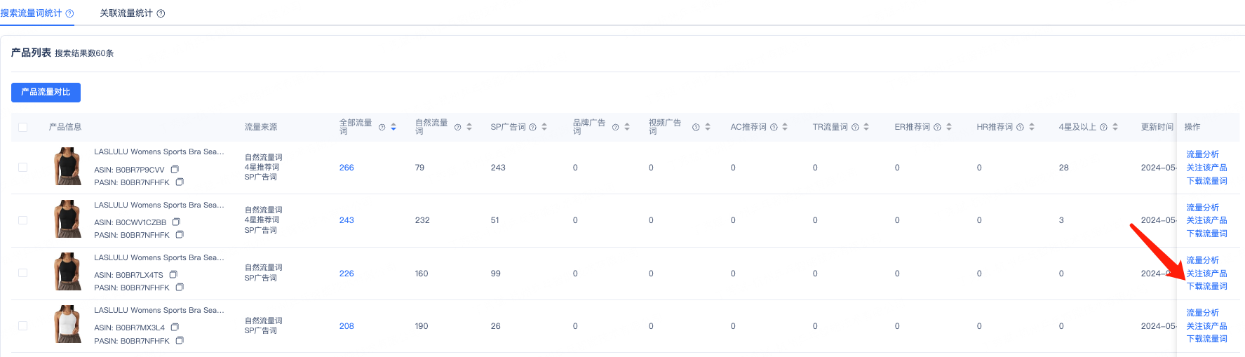Copy ASIN B0BR7LX4TS using copy icon
The width and height of the screenshot is (1245, 357).
coord(173,274)
